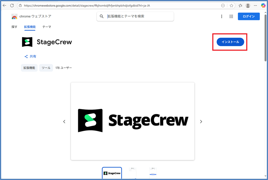This screenshot has height=180, width=268.
Task: Show the next screenshot with the right chevron
Action: pyautogui.click(x=201, y=122)
